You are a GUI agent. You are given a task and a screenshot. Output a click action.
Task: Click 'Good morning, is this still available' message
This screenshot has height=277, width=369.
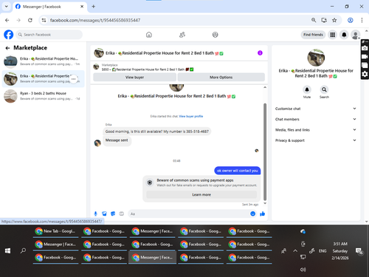click(x=157, y=131)
